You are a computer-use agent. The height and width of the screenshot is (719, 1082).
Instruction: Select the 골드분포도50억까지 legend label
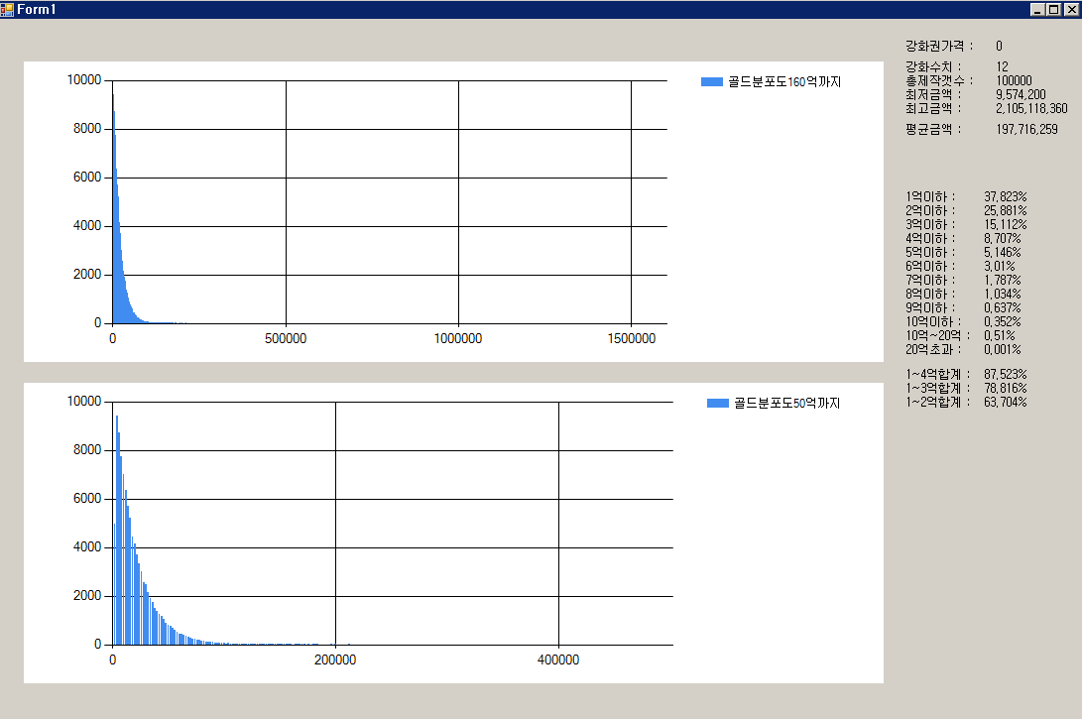[x=786, y=403]
